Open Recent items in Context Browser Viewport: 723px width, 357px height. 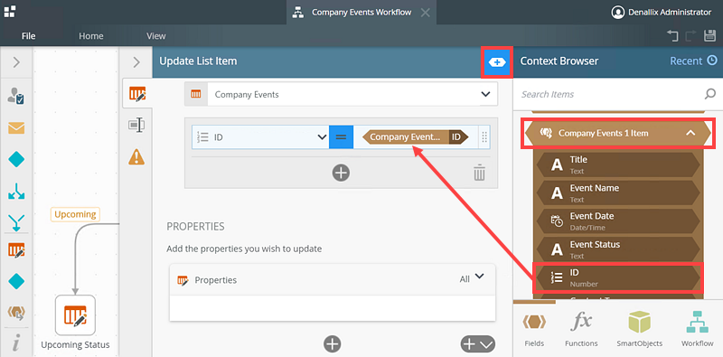[693, 61]
